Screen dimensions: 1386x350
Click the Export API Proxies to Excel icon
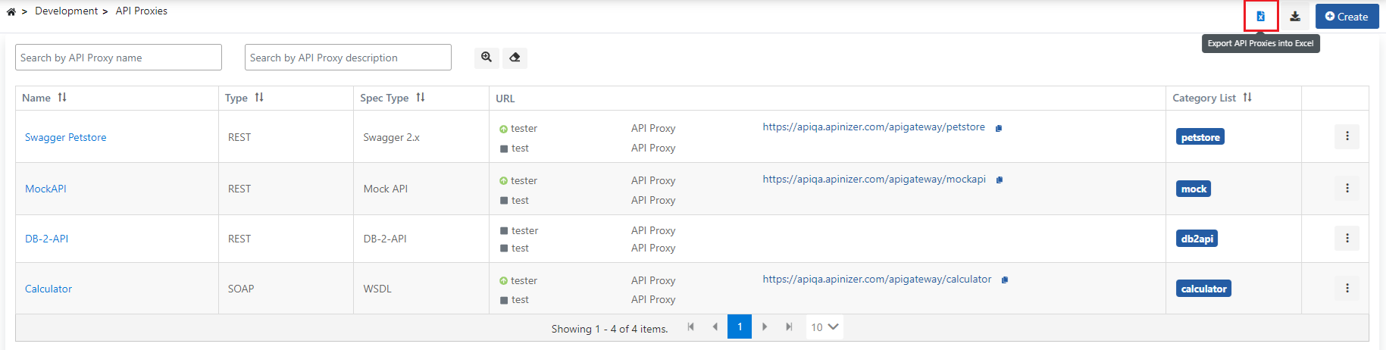point(1260,16)
